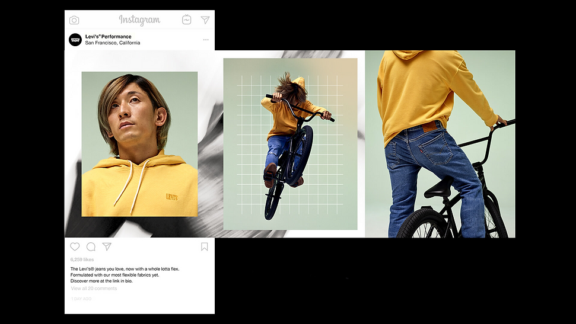Click the Instagram logo wordmark
Screen dimensions: 576x324
(139, 20)
